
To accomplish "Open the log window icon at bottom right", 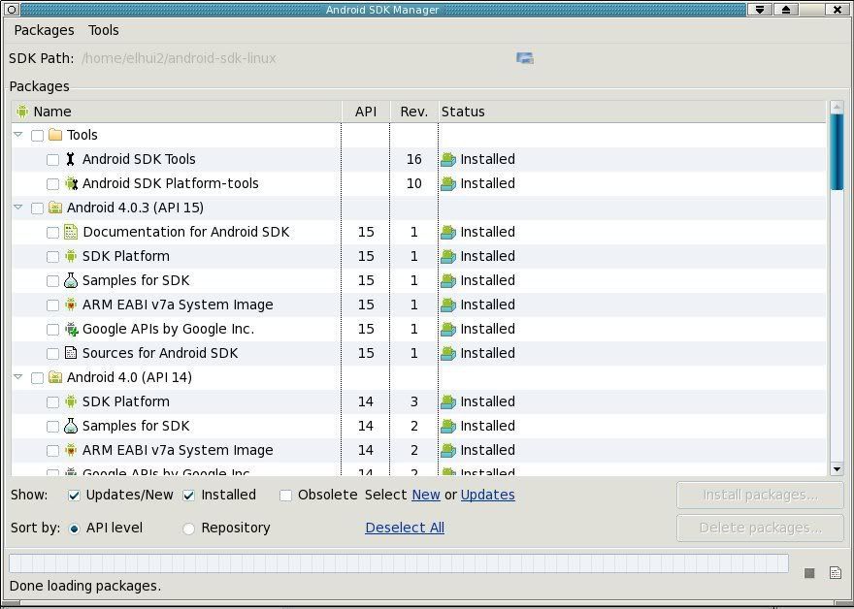I will tap(836, 572).
